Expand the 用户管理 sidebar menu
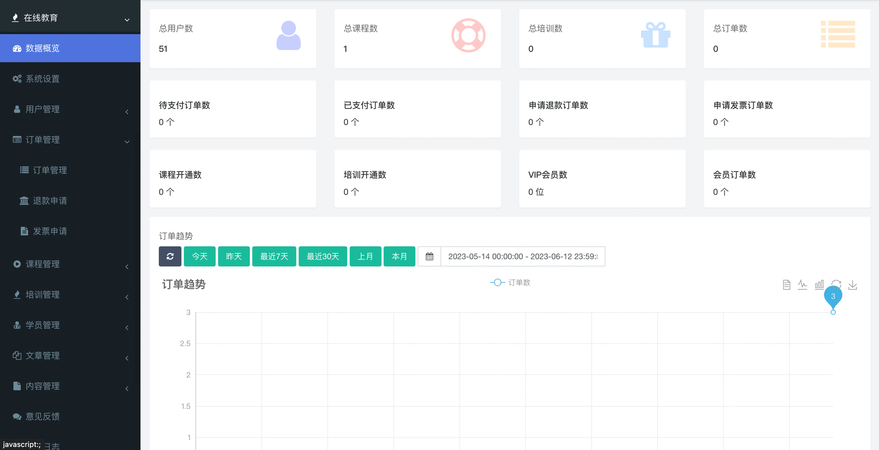879x450 pixels. [x=70, y=109]
